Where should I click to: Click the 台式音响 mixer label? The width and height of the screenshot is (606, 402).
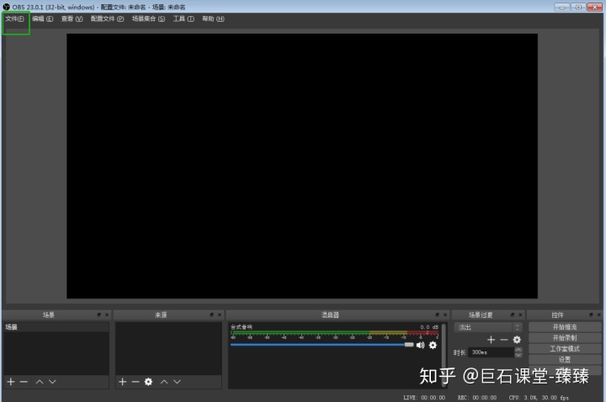pos(242,326)
